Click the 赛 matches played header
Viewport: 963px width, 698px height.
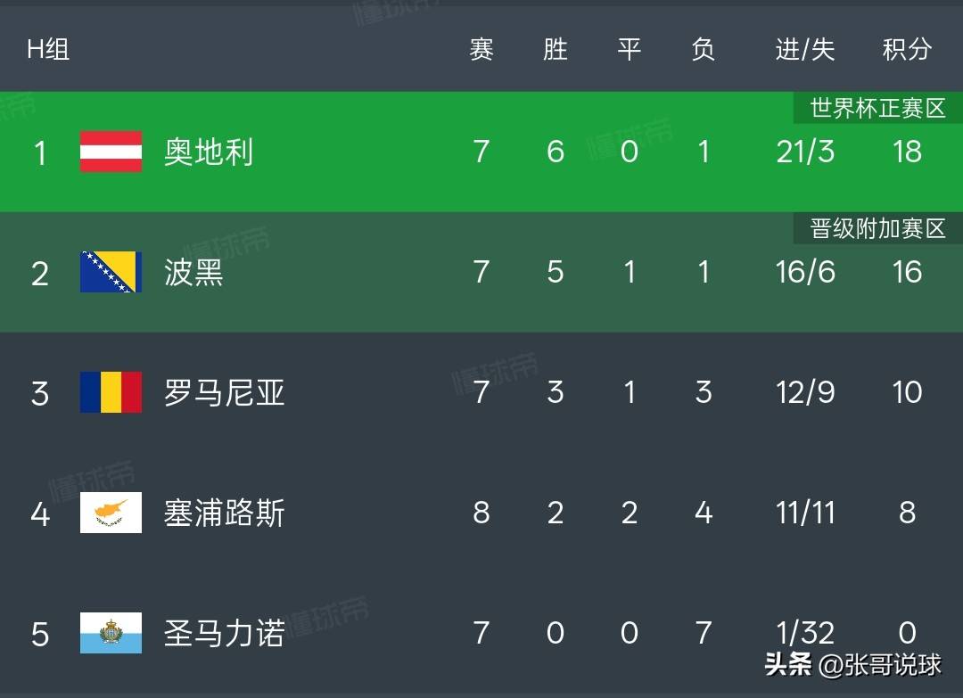[481, 50]
